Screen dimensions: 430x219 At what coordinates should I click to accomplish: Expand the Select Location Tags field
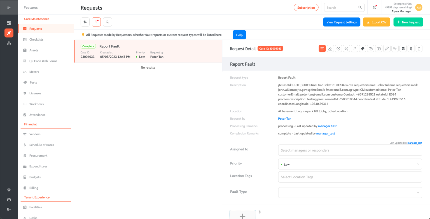point(350,177)
